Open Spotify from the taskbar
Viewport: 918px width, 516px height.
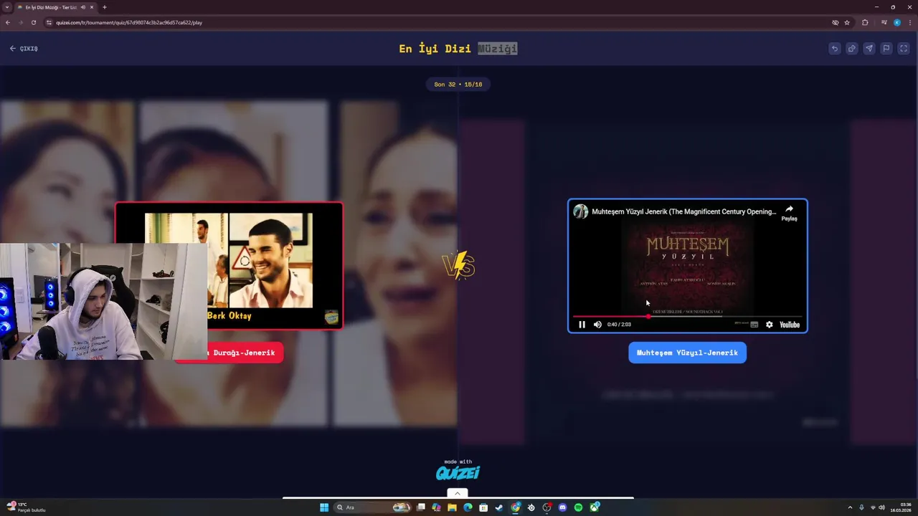point(578,507)
